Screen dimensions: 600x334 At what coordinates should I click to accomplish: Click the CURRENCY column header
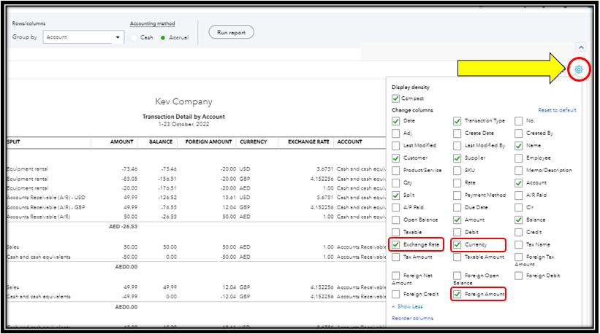tap(254, 141)
